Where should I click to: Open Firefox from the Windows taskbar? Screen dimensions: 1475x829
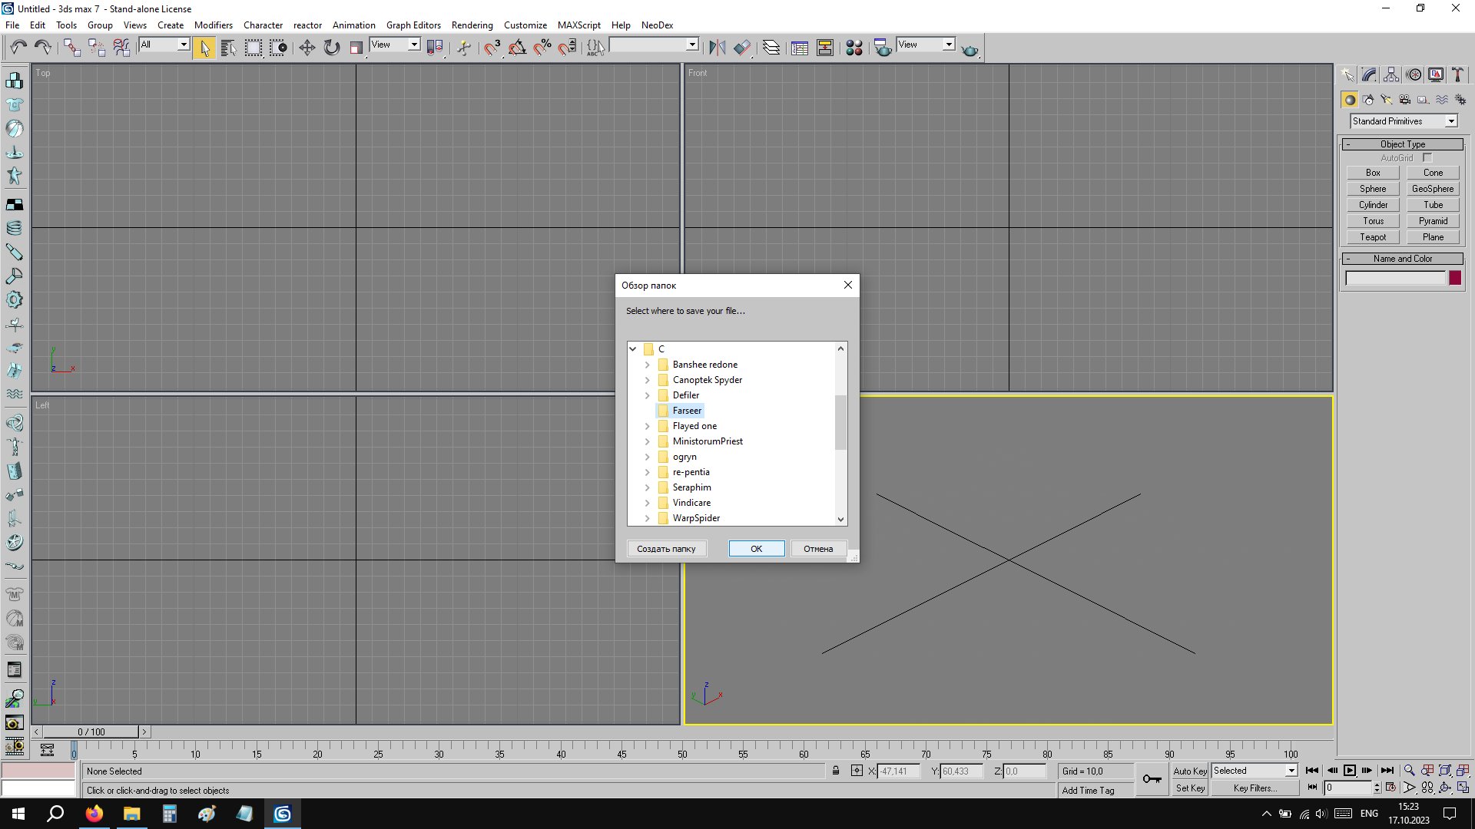(x=94, y=814)
